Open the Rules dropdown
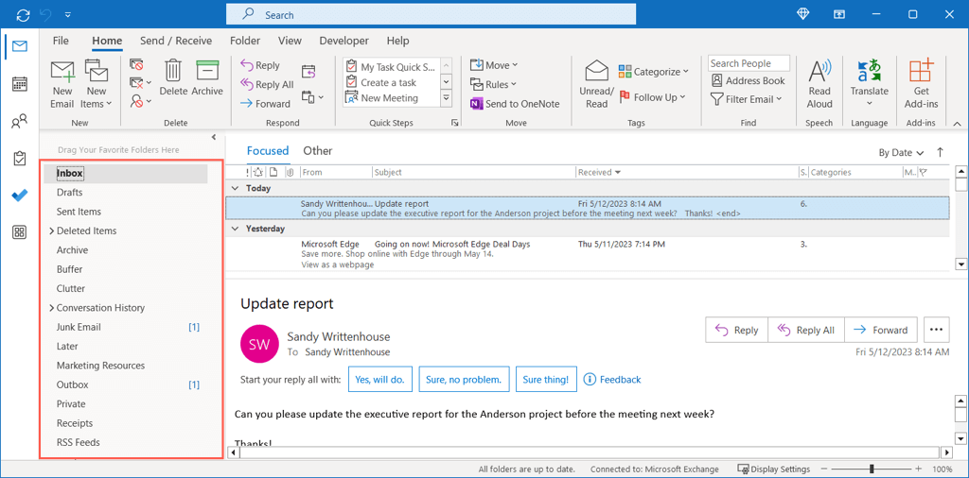Viewport: 969px width, 478px height. coord(493,84)
